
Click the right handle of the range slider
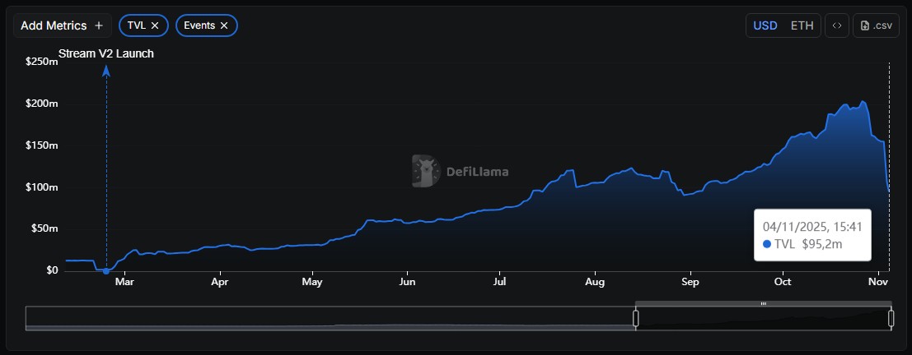point(891,318)
